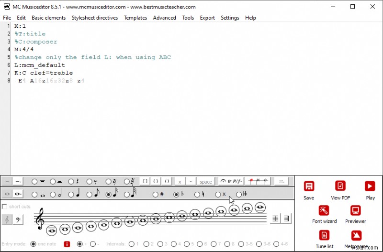Open the Metronome tool

(x=356, y=235)
